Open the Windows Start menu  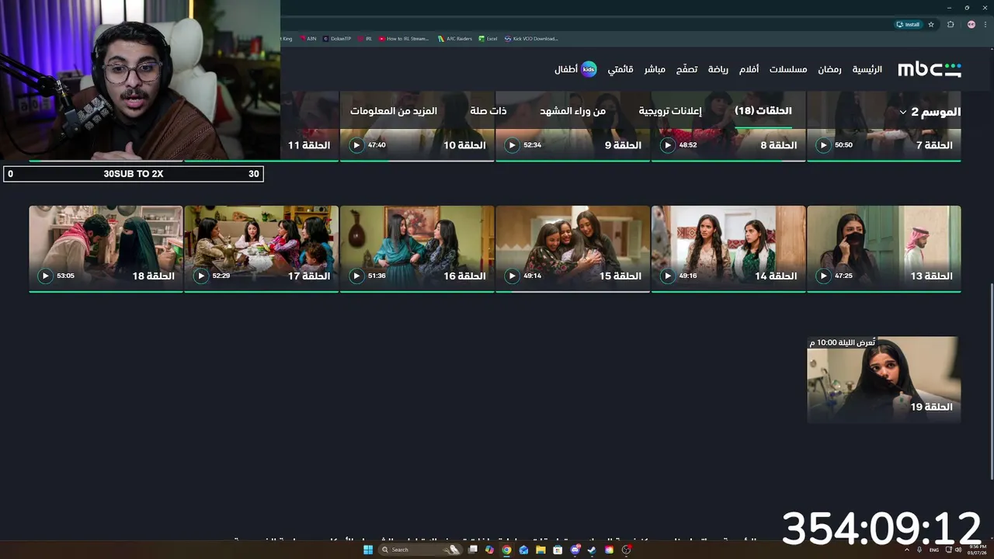[368, 550]
